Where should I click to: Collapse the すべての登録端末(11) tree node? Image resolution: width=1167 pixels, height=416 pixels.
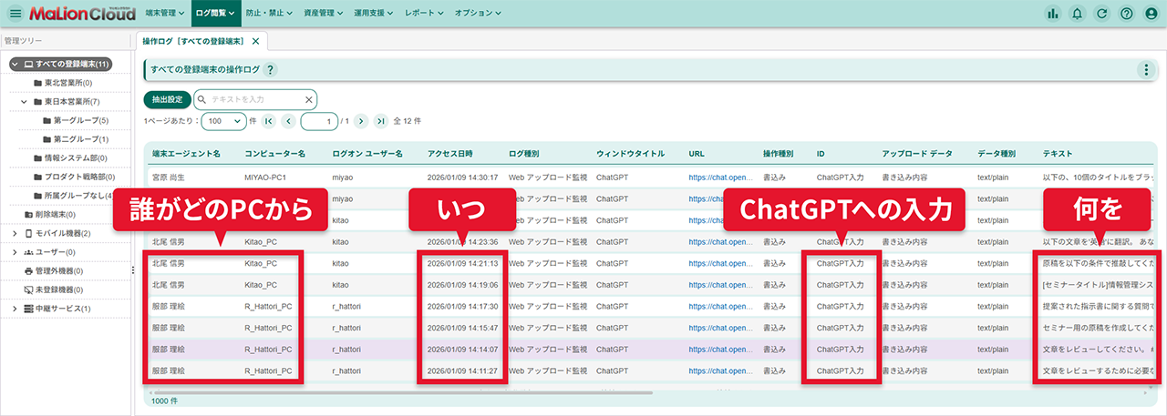15,64
